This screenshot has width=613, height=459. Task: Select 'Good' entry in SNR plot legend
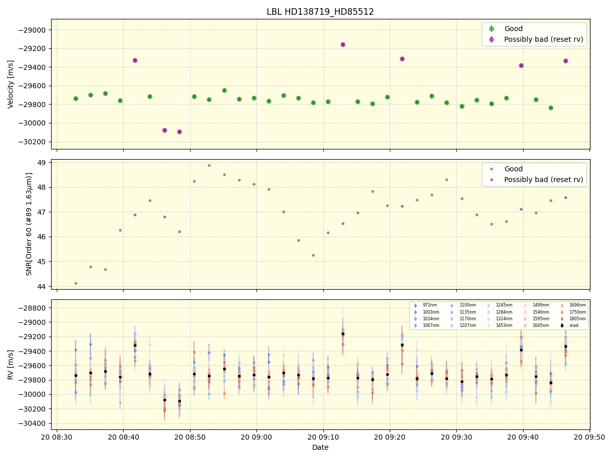tap(513, 169)
